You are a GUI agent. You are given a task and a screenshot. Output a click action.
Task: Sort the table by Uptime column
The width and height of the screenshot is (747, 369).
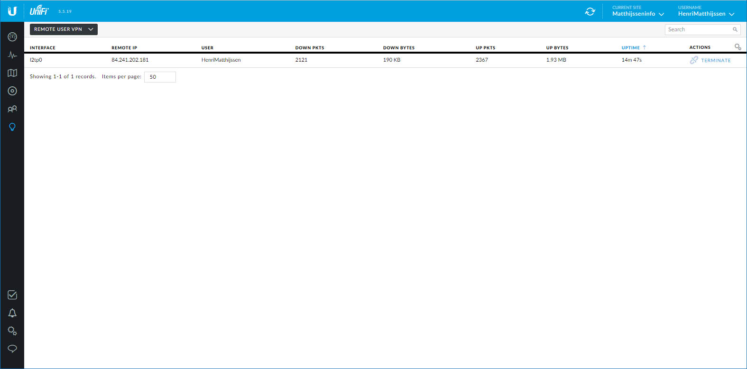(631, 48)
